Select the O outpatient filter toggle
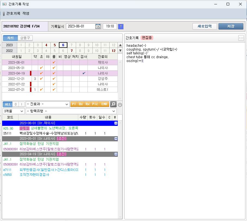This screenshot has height=221, width=247. [x=16, y=104]
